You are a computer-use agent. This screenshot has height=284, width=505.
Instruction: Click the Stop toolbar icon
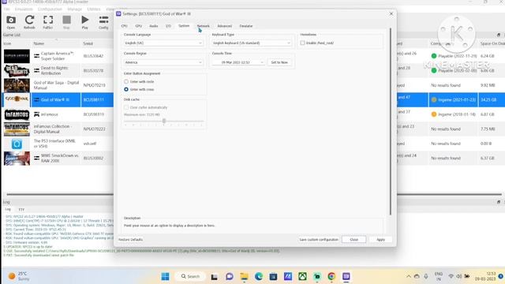[x=66, y=21]
